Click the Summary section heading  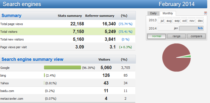pyautogui.click(x=11, y=16)
